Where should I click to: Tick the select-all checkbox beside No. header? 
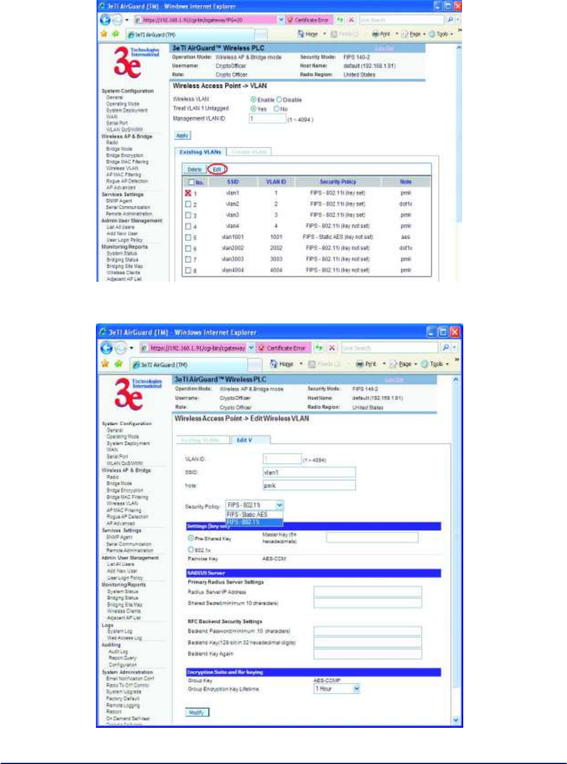click(x=190, y=182)
